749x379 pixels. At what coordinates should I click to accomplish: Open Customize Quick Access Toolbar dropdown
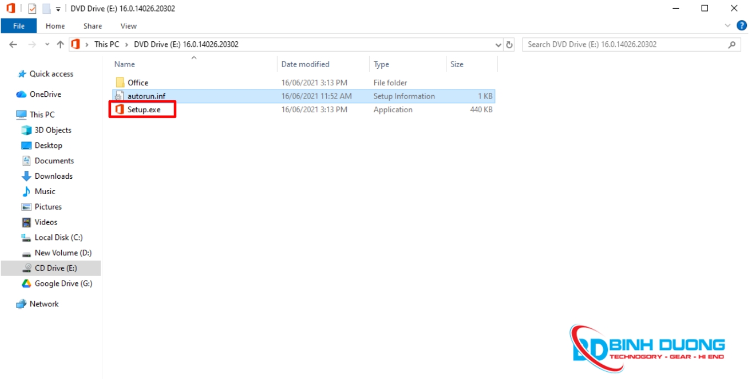click(58, 9)
